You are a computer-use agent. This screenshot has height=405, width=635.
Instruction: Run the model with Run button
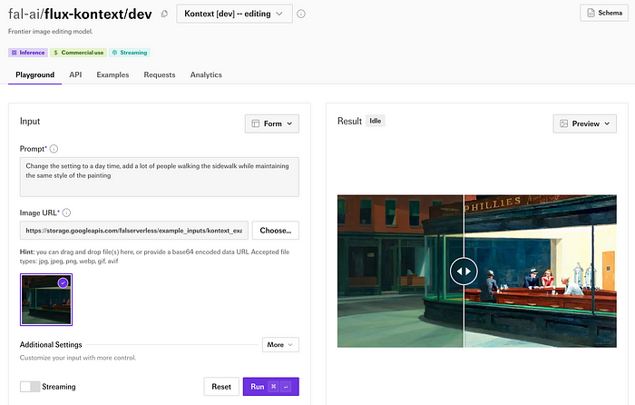pos(271,387)
